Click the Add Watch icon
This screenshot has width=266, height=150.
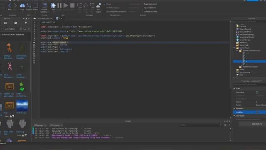99,5
